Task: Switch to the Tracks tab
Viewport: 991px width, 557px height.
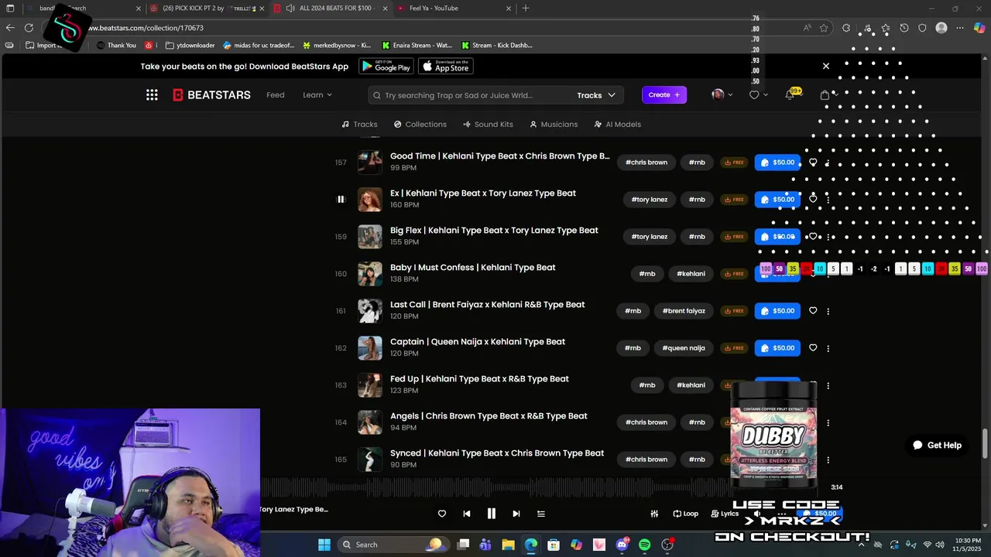Action: [x=359, y=125]
